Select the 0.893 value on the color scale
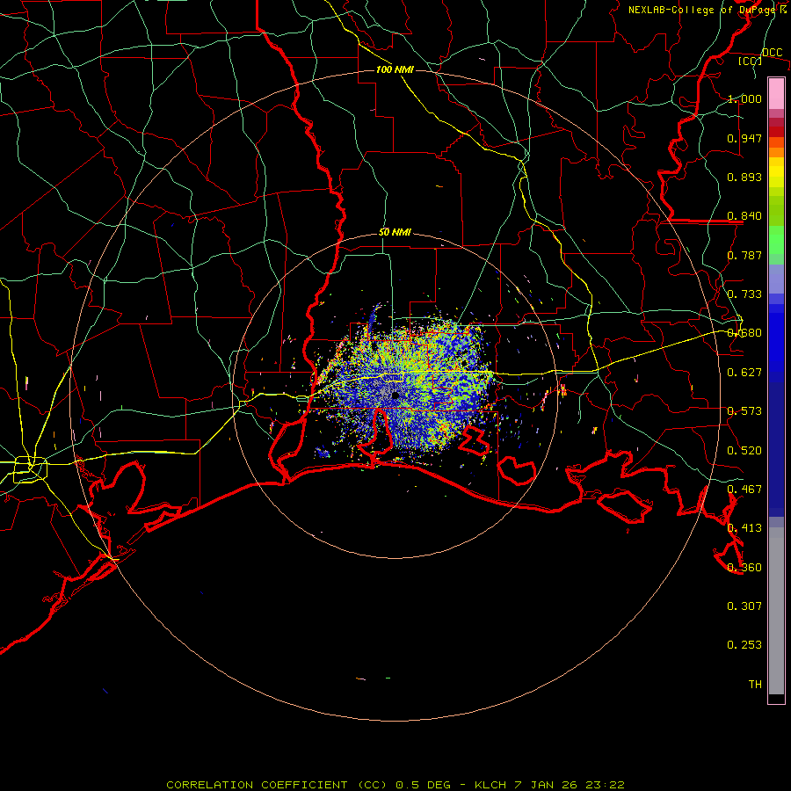Image resolution: width=791 pixels, height=791 pixels. tap(744, 177)
